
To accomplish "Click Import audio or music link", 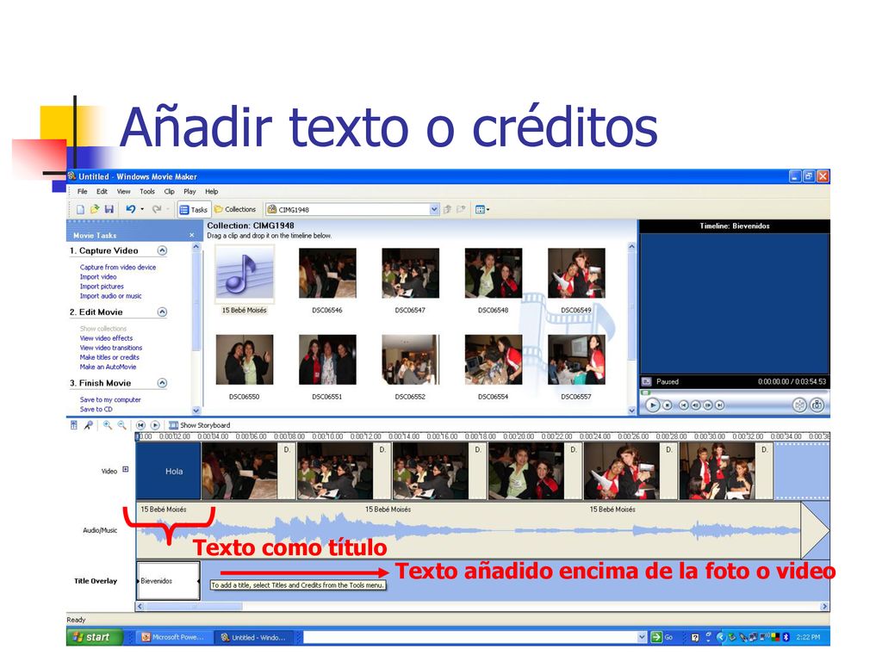I will pos(110,296).
